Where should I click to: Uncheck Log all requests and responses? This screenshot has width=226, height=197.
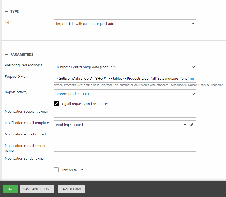click(x=56, y=104)
